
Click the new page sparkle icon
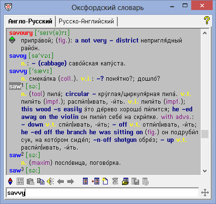(x=105, y=182)
